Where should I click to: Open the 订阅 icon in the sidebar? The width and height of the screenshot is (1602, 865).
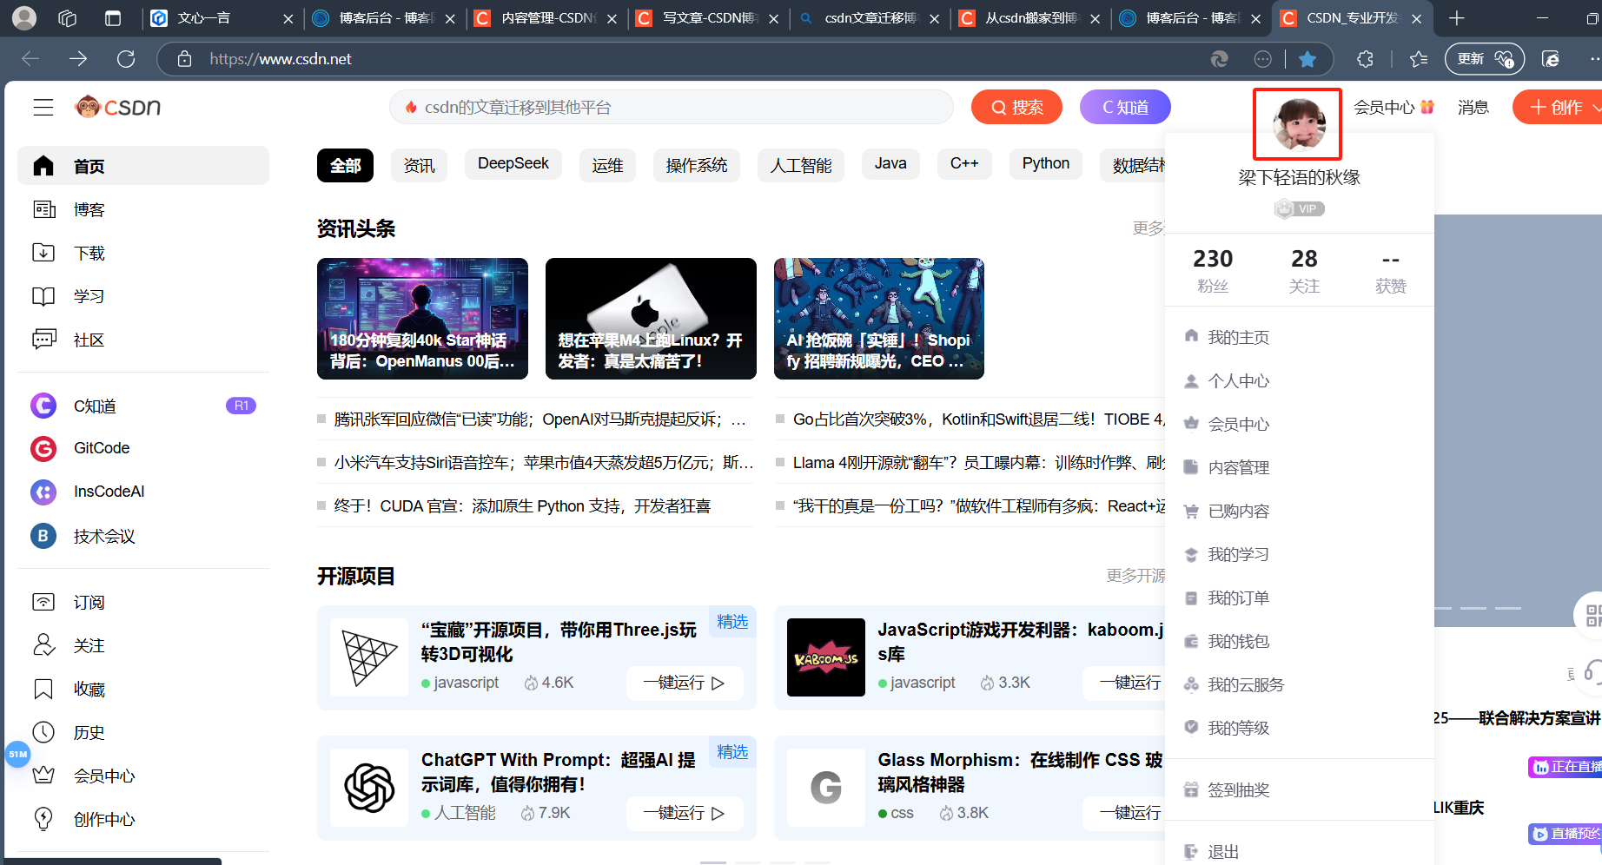pyautogui.click(x=43, y=602)
